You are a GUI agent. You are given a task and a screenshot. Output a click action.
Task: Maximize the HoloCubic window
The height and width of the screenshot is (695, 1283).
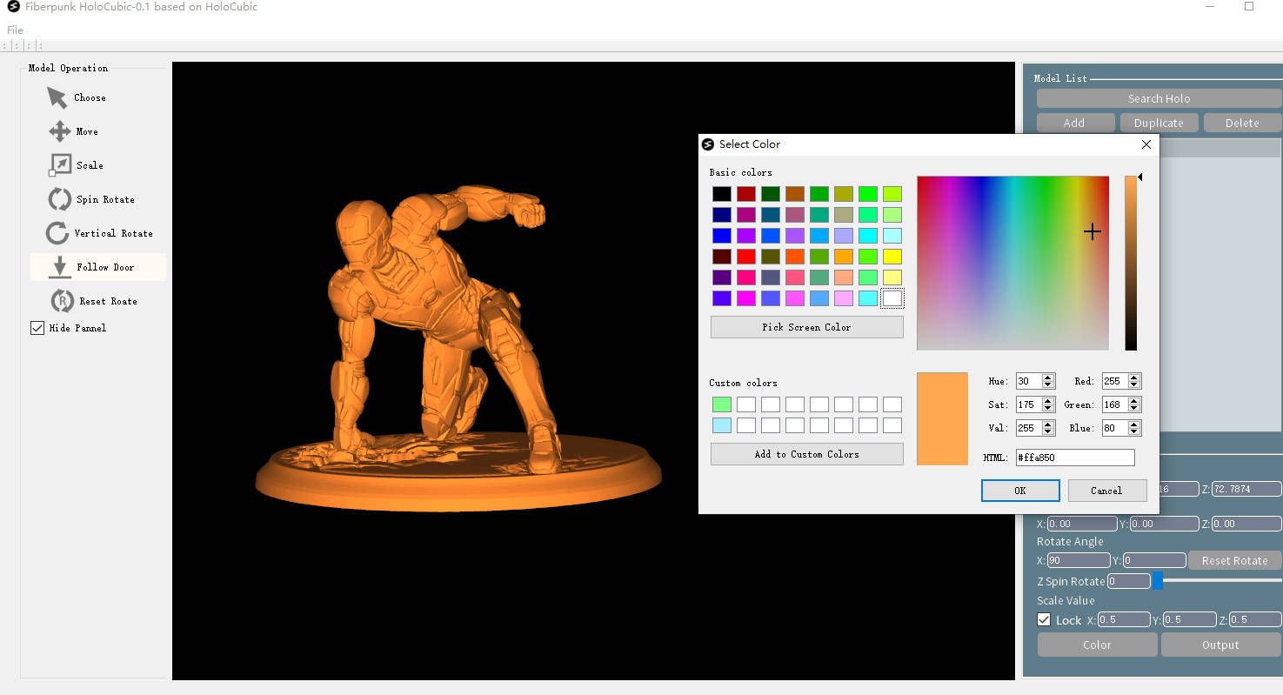pyautogui.click(x=1249, y=6)
